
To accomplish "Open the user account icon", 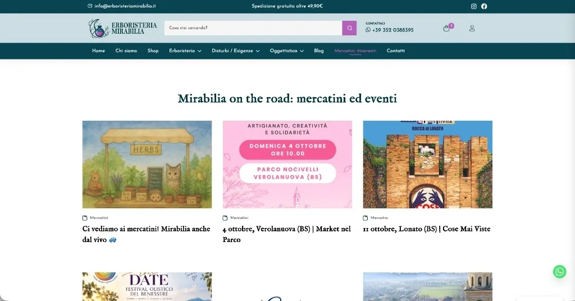I will 472,28.
